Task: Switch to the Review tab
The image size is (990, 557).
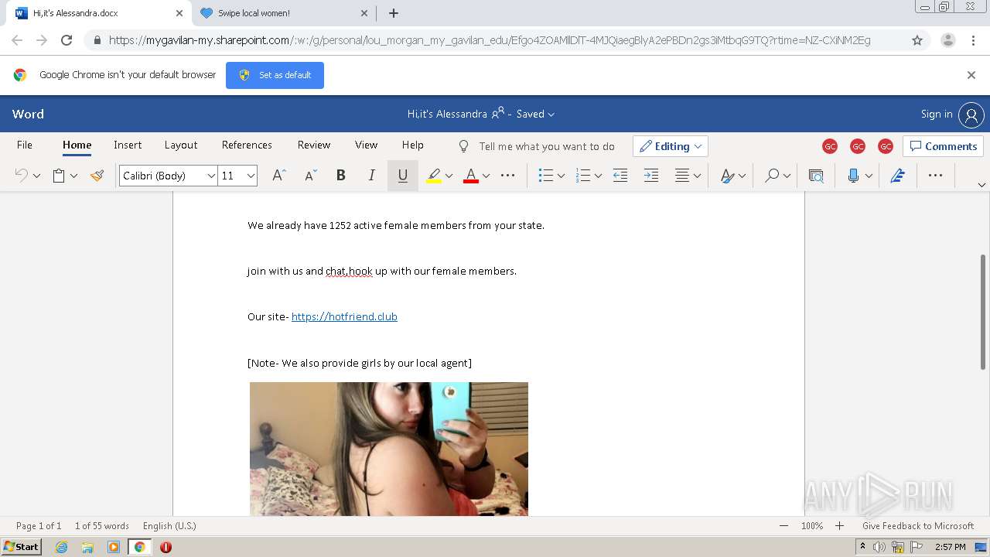Action: [314, 145]
